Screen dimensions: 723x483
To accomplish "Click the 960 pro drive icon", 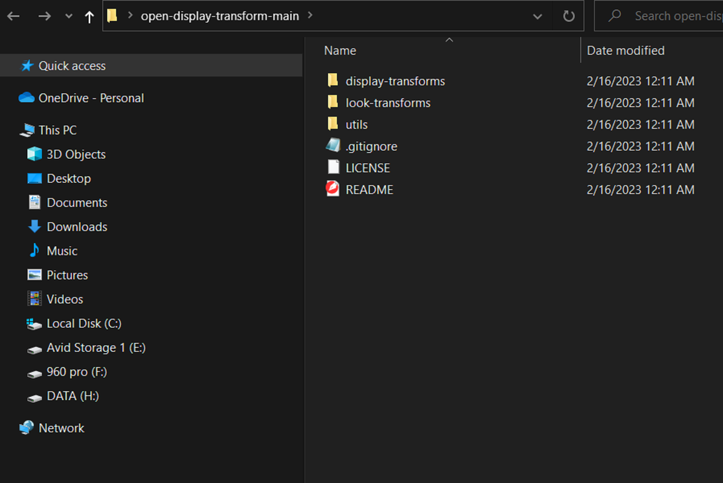I will 34,374.
